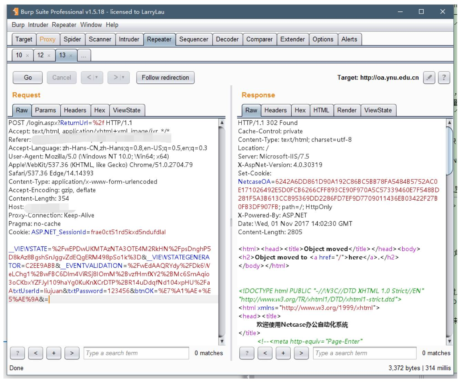Close repeater tab 13 with its x
The height and width of the screenshot is (382, 462).
pyautogui.click(x=71, y=56)
